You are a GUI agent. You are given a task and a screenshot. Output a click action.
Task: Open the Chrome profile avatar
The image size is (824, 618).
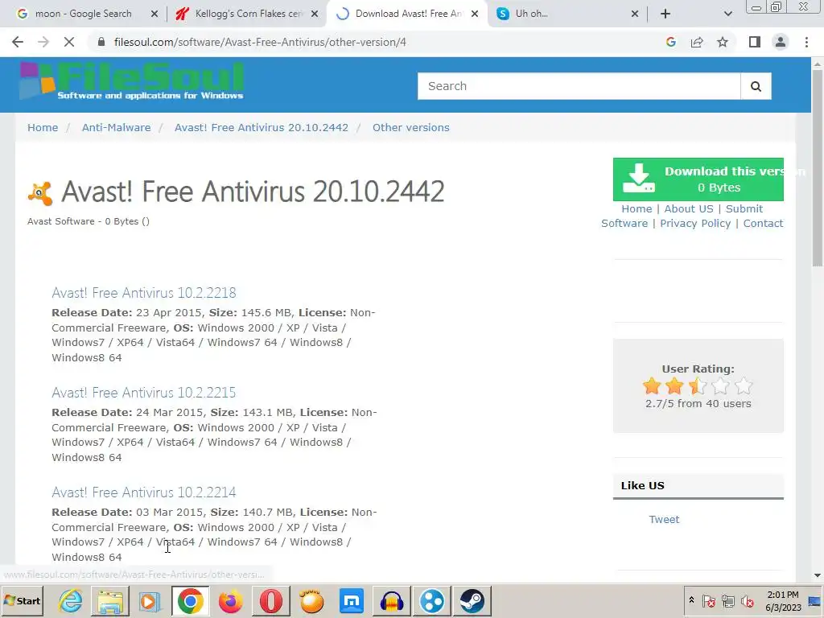click(x=781, y=42)
